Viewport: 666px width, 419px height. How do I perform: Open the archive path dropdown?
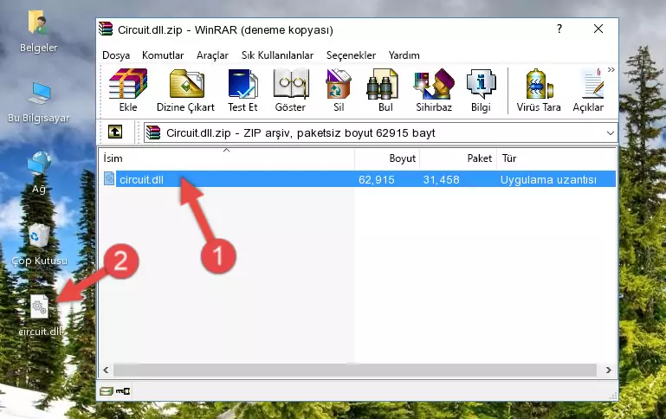point(611,132)
